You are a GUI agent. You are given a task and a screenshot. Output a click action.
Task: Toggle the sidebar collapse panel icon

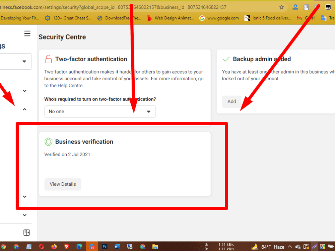(x=26, y=233)
